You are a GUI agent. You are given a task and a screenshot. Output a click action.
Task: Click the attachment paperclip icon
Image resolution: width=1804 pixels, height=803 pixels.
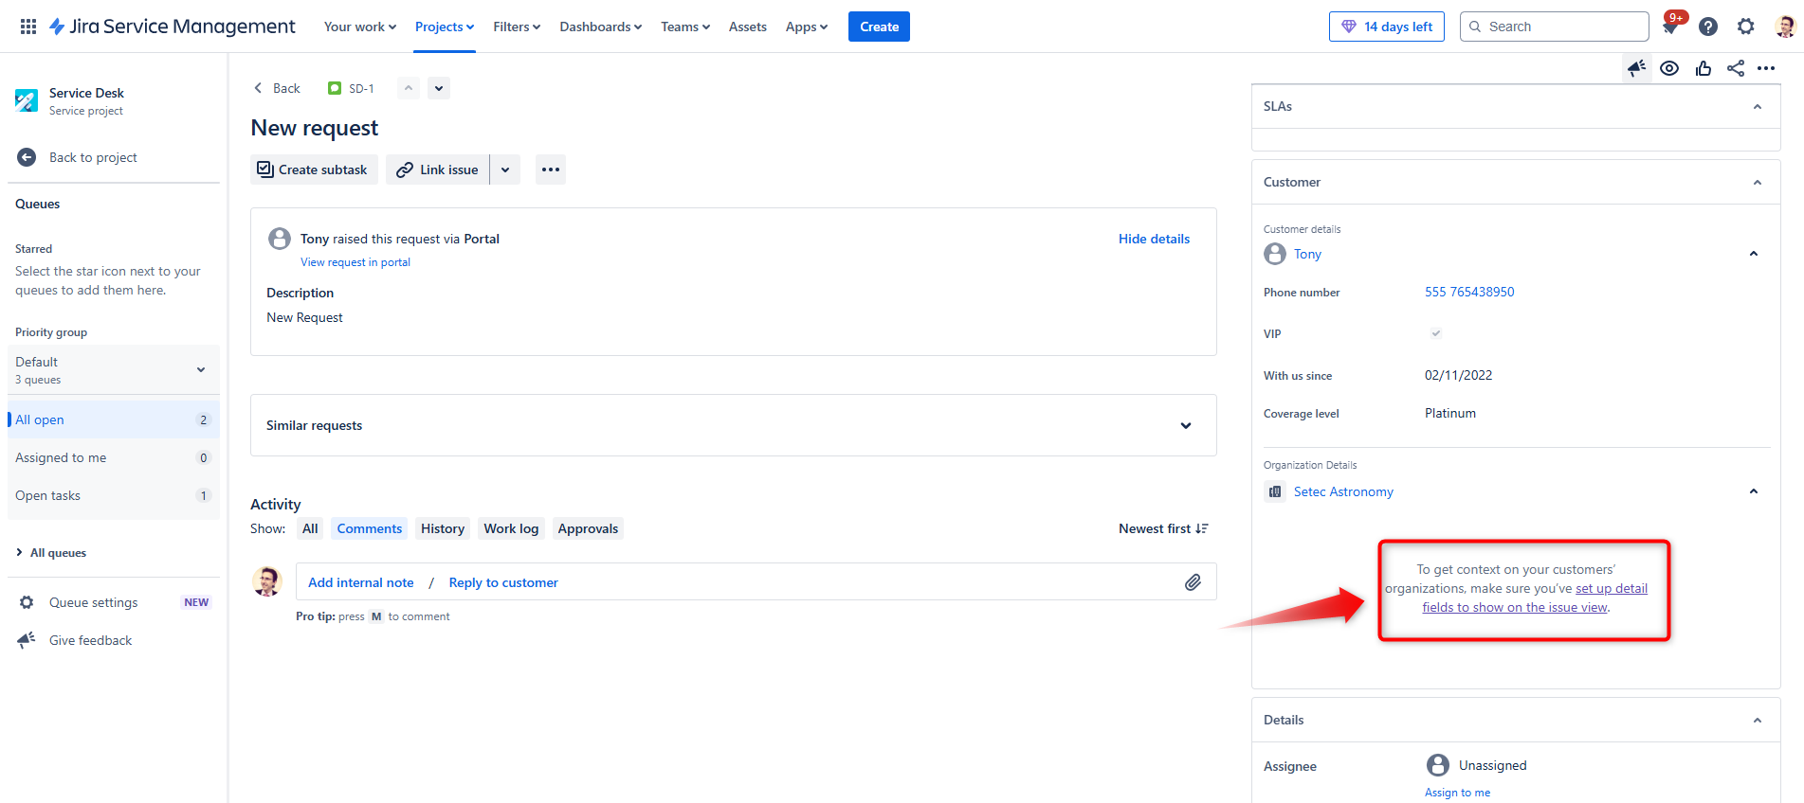[1193, 582]
